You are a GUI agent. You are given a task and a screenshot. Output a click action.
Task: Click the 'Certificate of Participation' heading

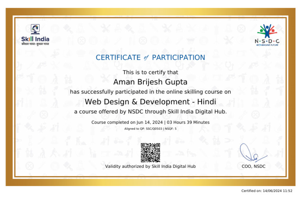click(150, 57)
